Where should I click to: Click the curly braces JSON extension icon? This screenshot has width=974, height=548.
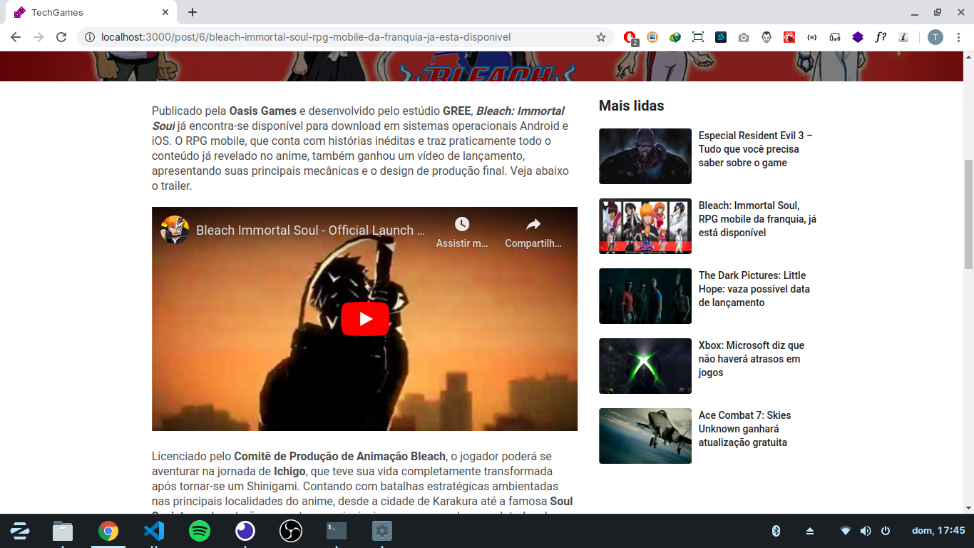tap(812, 37)
